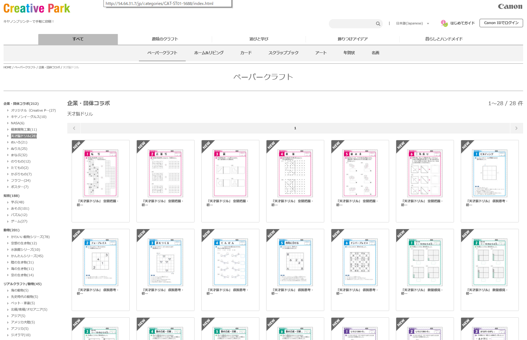The height and width of the screenshot is (340, 527).
Task: Open 陸の生き物(31) sidebar item
Action: (22, 262)
